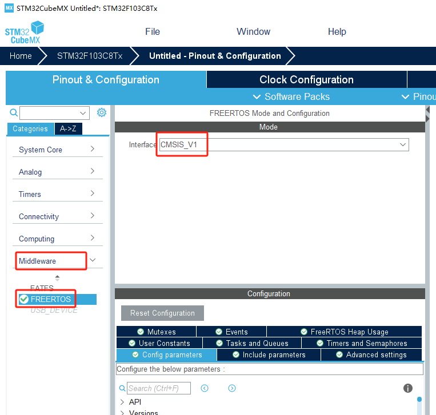
Task: Click the search magnifier icon in categories panel
Action: point(14,112)
